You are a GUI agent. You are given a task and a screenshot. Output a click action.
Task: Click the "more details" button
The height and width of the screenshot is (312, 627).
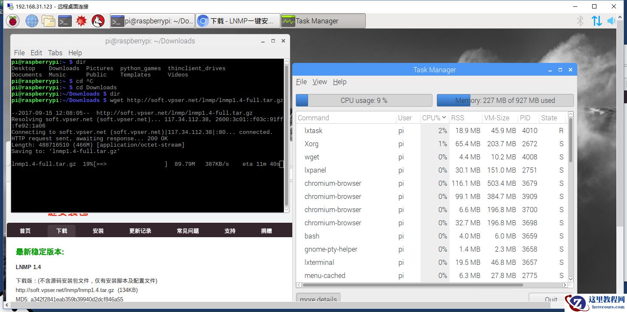pos(319,298)
